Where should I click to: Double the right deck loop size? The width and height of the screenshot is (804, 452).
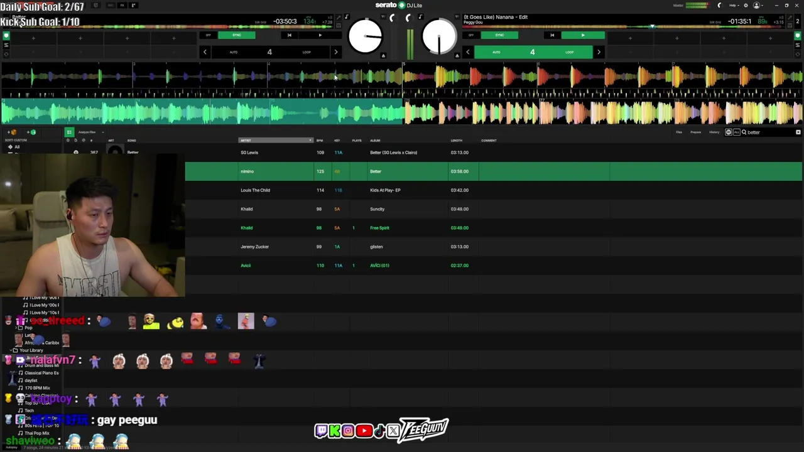[599, 52]
